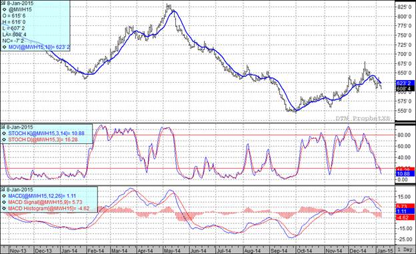The width and height of the screenshot is (416, 254).
Task: Click the Jun-14 label on the time axis
Action: 199,251
